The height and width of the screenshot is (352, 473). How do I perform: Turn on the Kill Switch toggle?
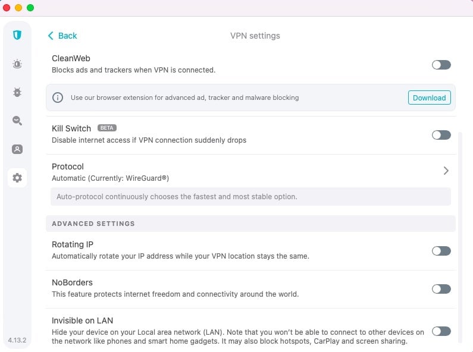(441, 135)
